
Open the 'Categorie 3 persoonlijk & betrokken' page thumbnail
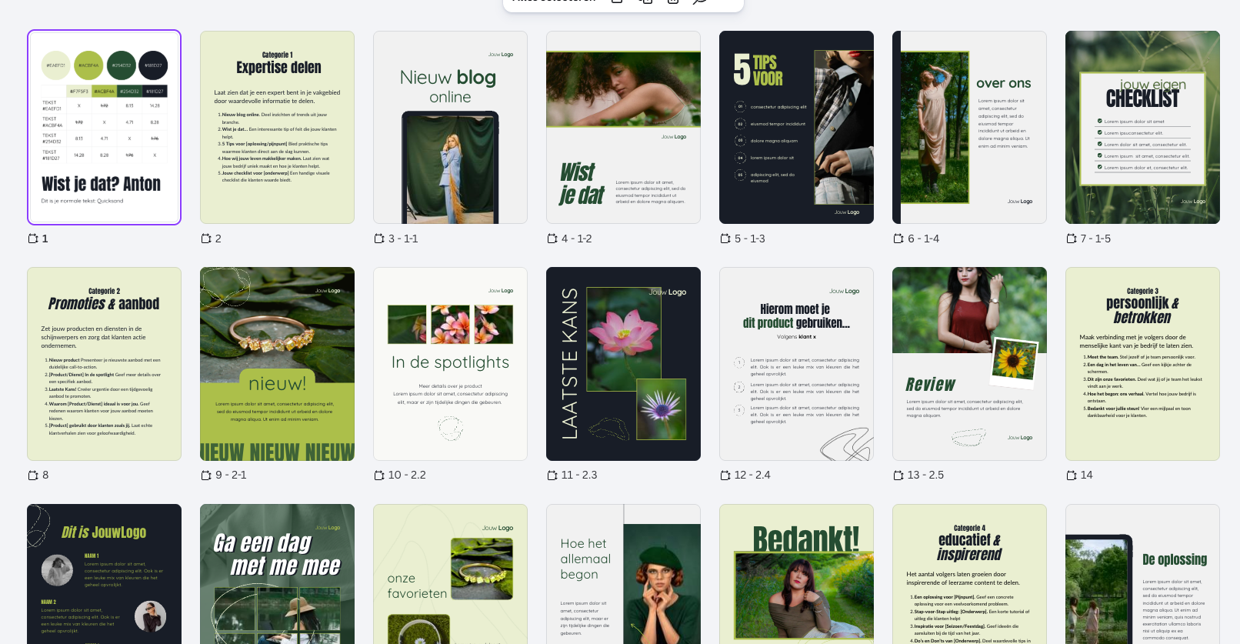coord(1142,364)
